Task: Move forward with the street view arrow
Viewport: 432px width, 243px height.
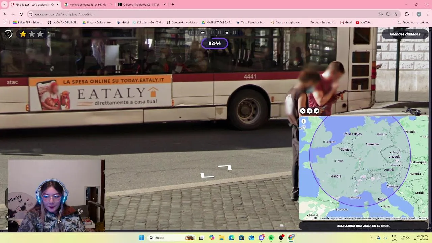Action: pyautogui.click(x=225, y=167)
